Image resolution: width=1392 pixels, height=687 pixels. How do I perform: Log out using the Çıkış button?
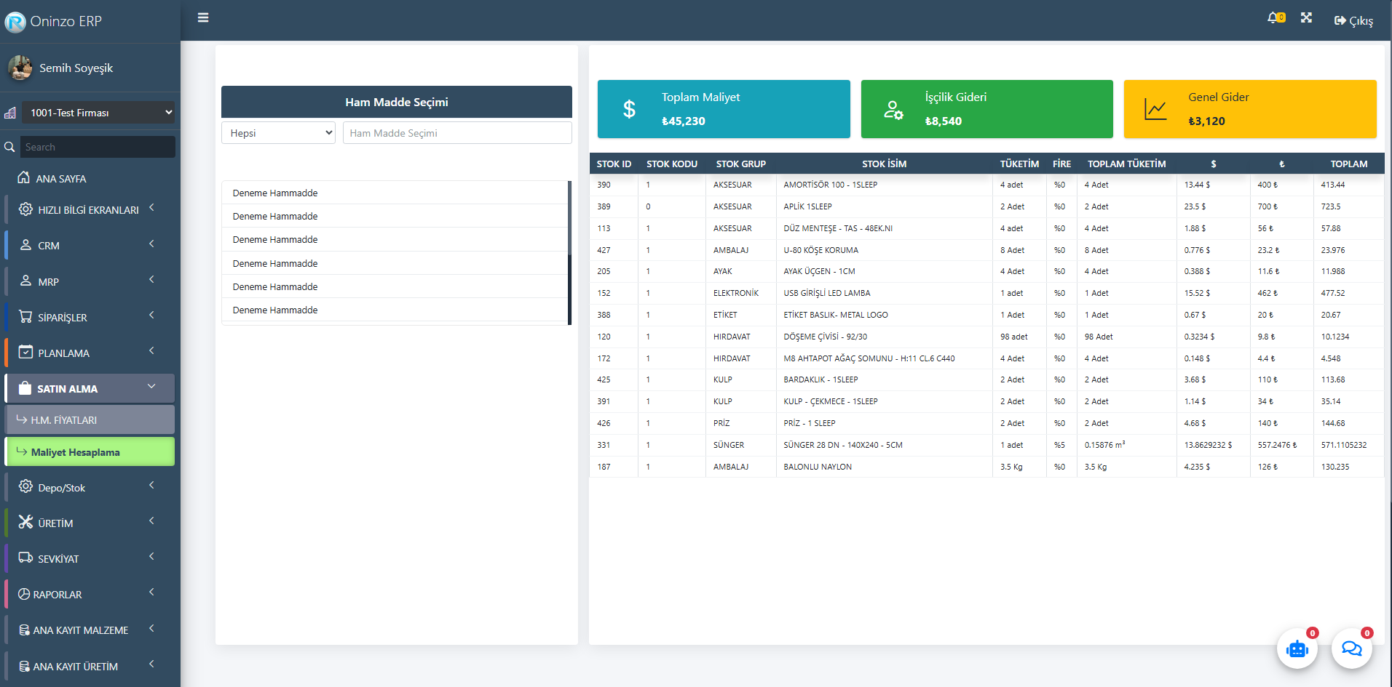1353,20
